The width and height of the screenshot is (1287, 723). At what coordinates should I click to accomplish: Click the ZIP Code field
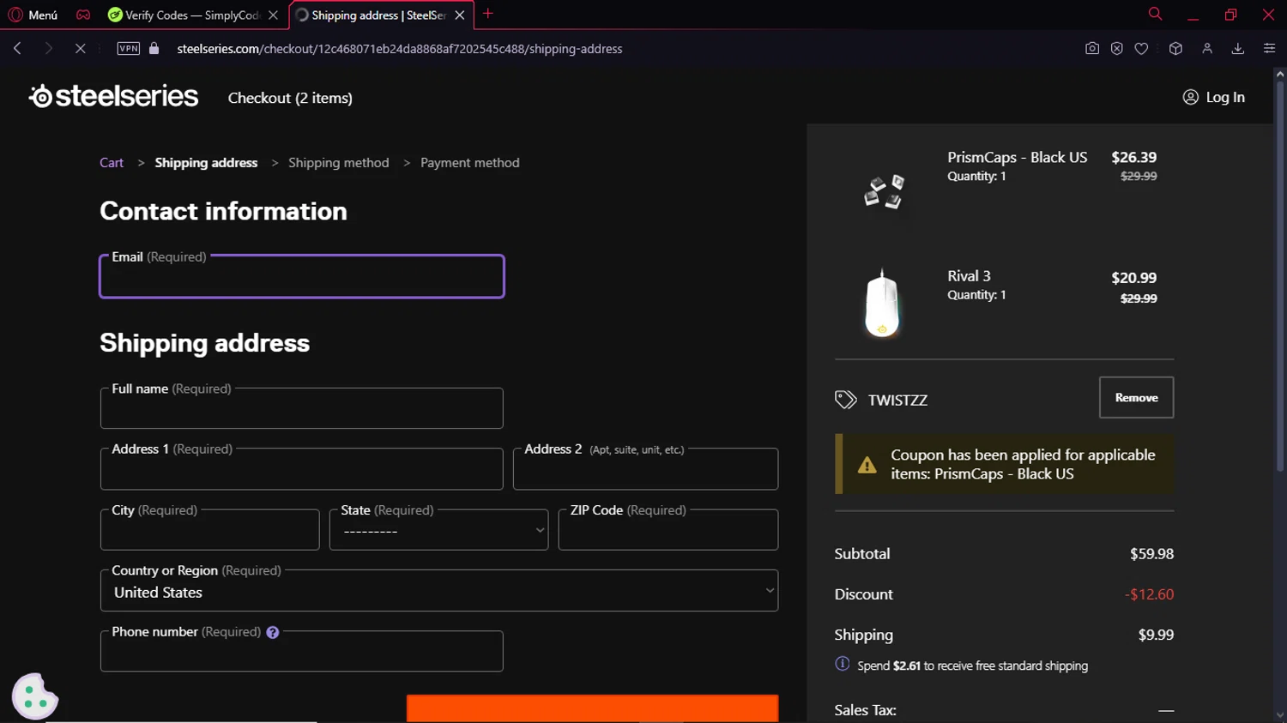pos(668,530)
